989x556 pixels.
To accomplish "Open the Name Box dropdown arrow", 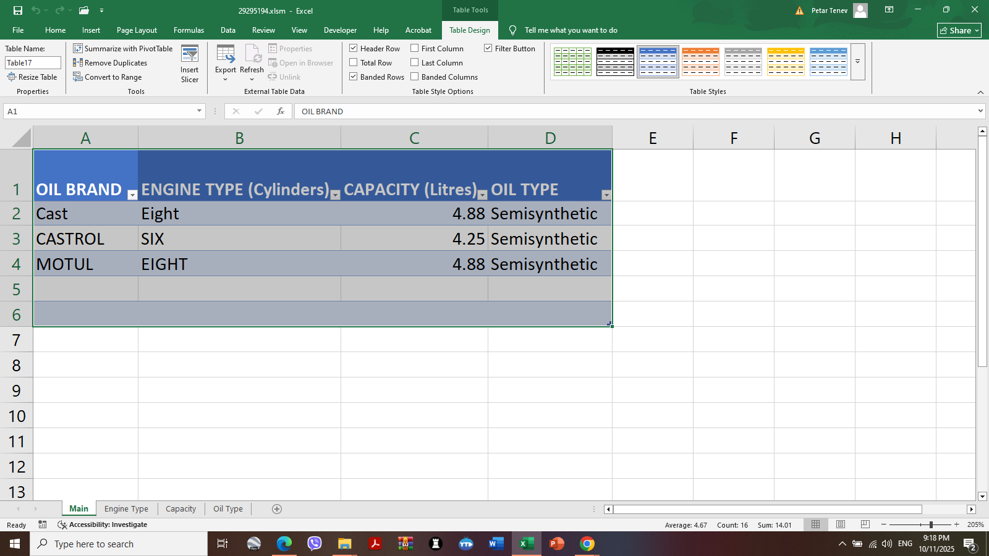I will coord(199,111).
